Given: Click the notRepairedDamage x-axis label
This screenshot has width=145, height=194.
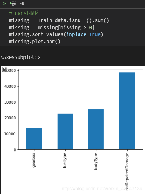Looking at the screenshot, I should [x=127, y=171].
